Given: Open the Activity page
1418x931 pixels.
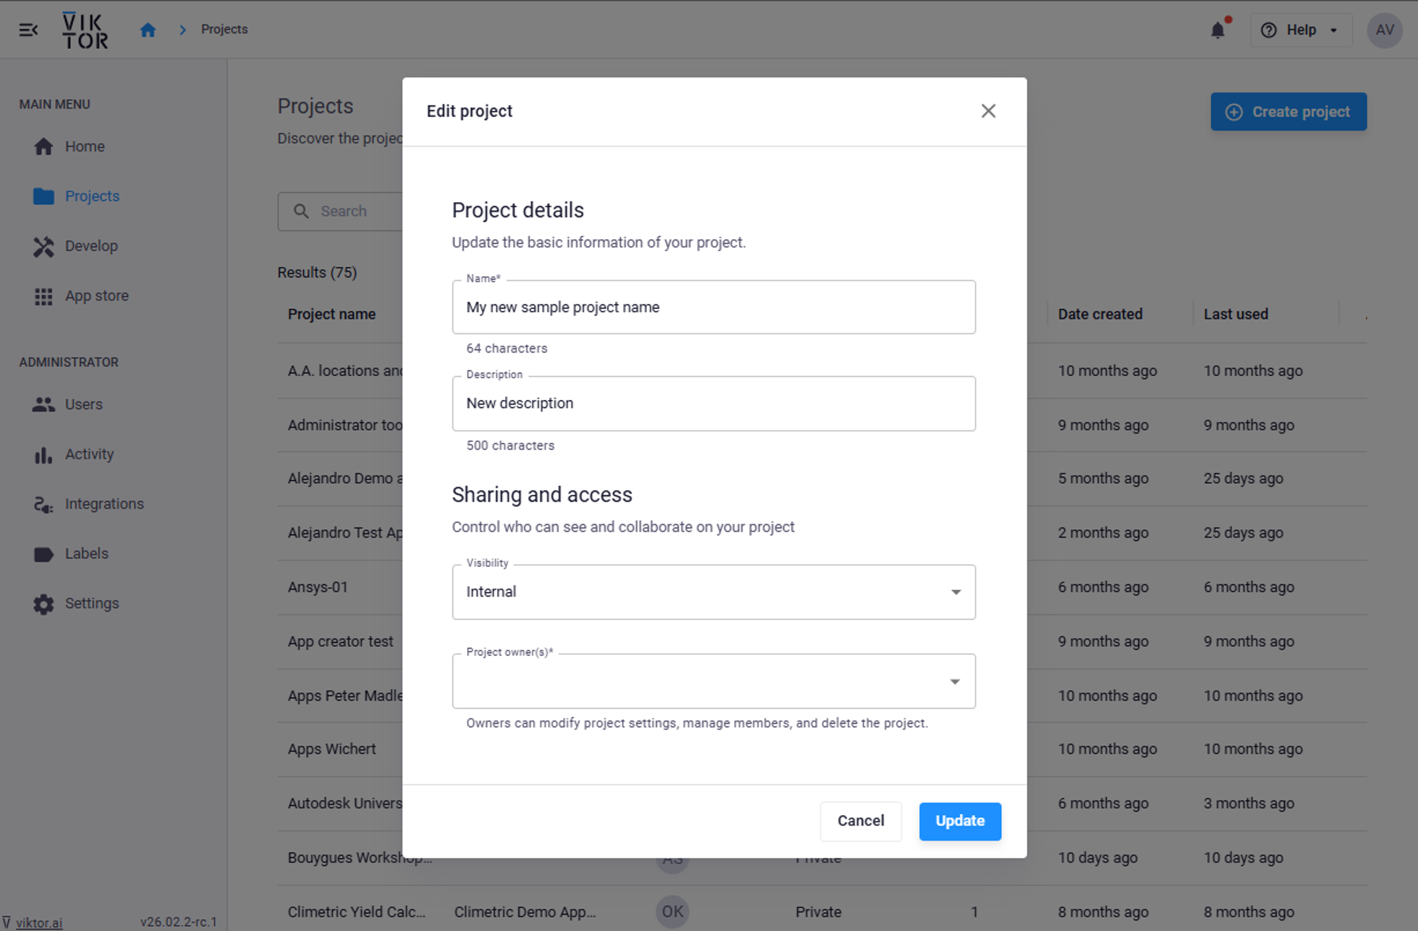Looking at the screenshot, I should 89,454.
